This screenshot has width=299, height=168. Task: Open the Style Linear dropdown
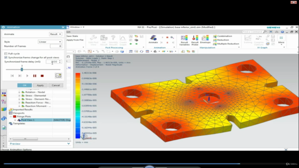coord(50,42)
